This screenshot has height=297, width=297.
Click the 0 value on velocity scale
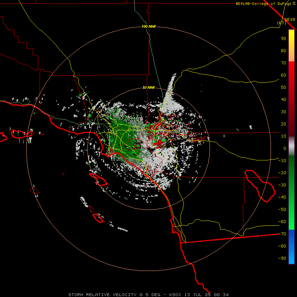click(285, 148)
